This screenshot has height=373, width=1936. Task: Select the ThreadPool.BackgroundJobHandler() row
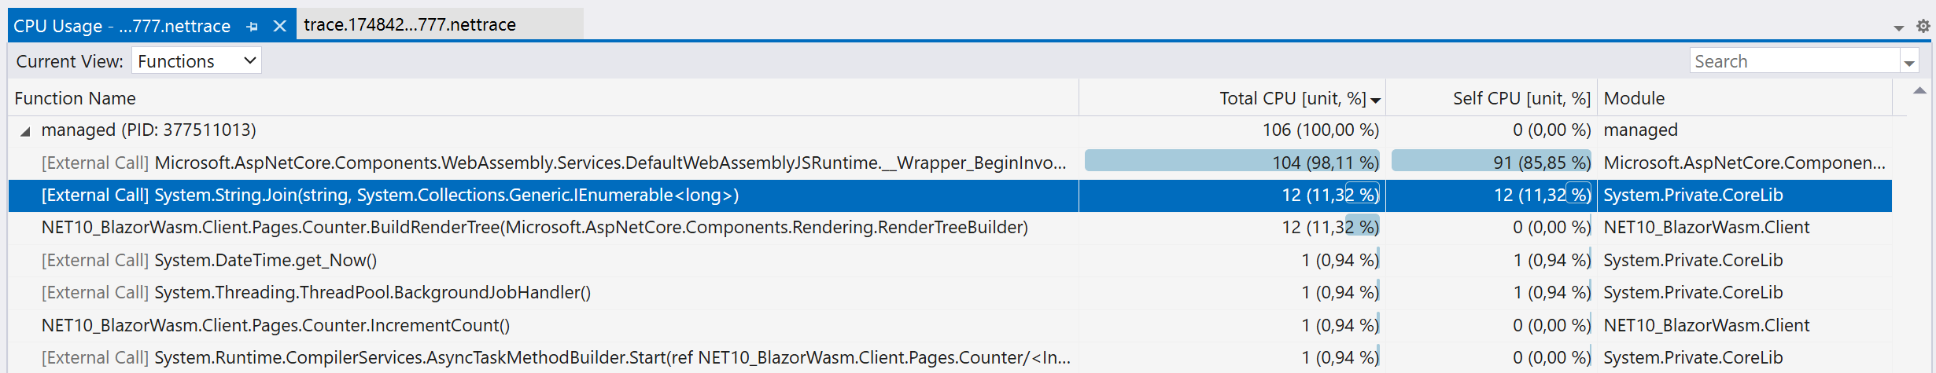(950, 292)
